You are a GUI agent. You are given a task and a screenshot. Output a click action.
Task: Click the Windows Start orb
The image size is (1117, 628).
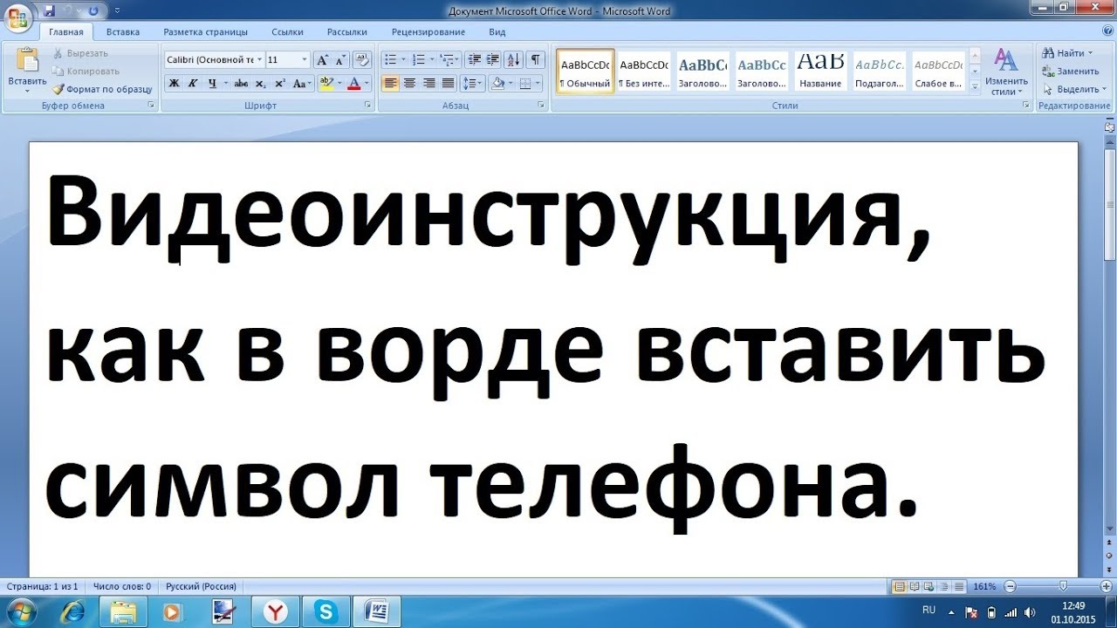click(x=21, y=610)
